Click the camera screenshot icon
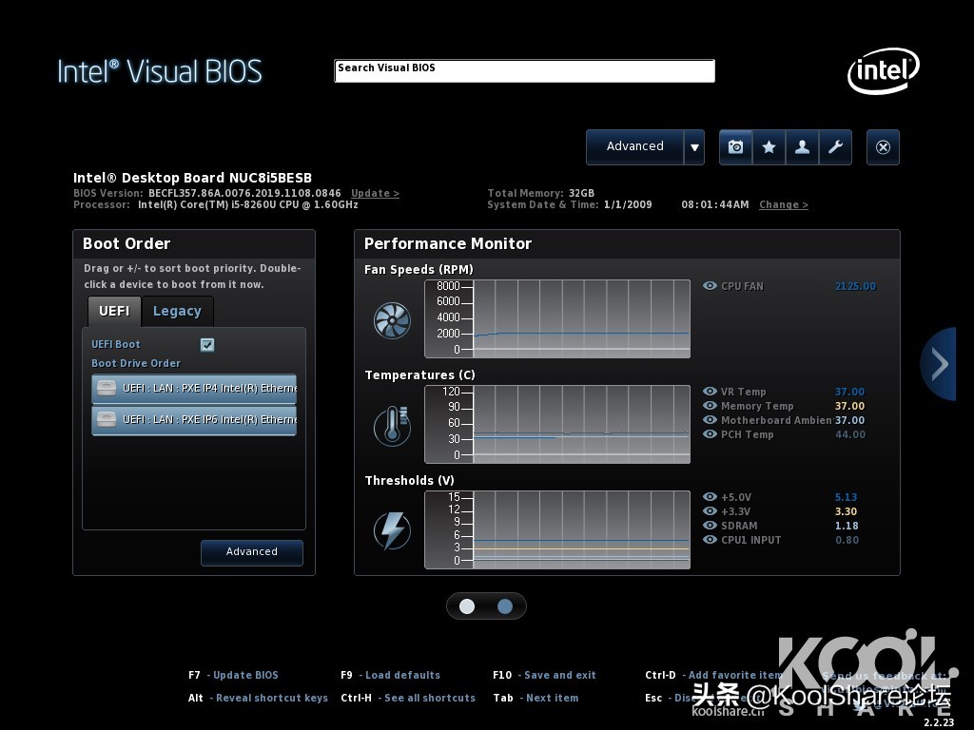974x730 pixels. click(x=735, y=147)
